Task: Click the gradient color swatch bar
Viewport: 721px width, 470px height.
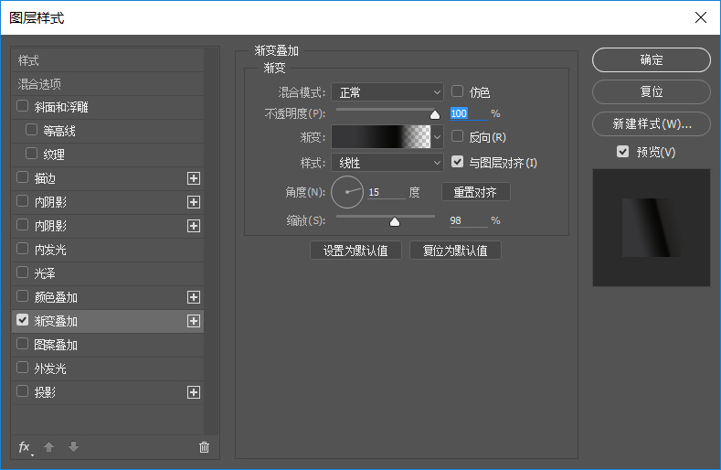Action: pos(380,137)
